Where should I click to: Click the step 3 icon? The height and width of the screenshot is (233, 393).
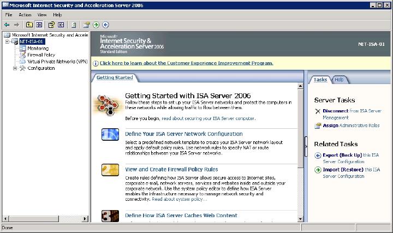pyautogui.click(x=110, y=216)
